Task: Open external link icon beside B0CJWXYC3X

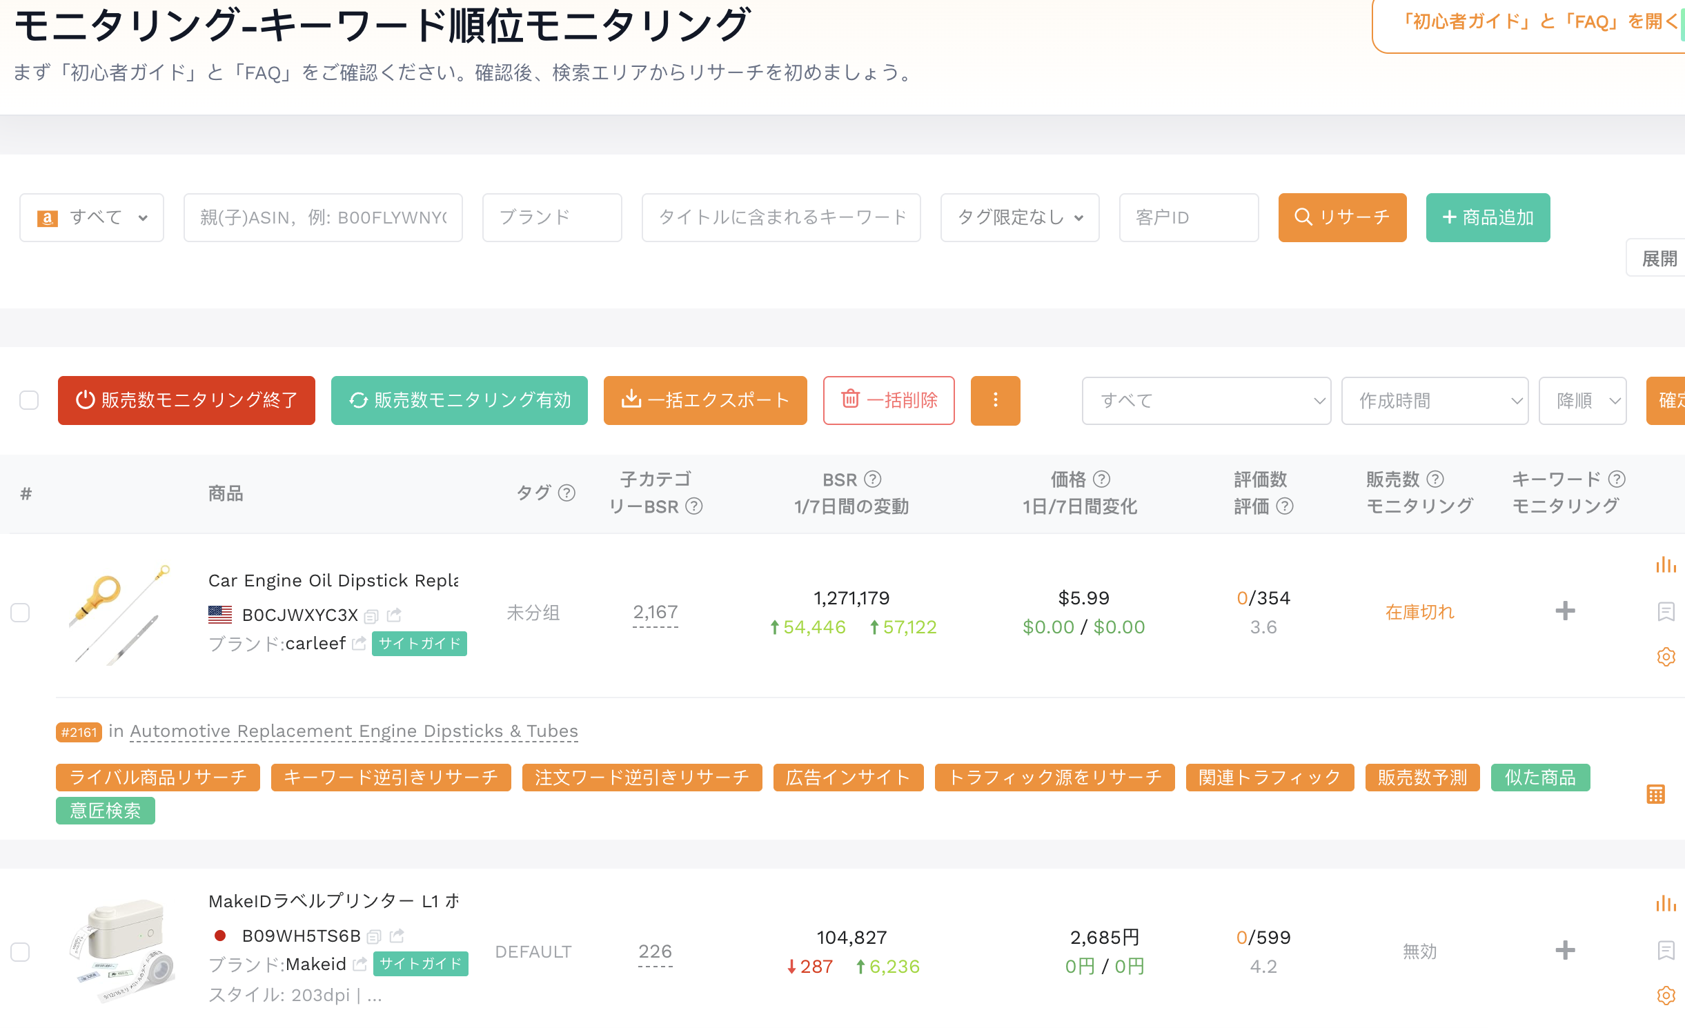Action: click(x=395, y=614)
